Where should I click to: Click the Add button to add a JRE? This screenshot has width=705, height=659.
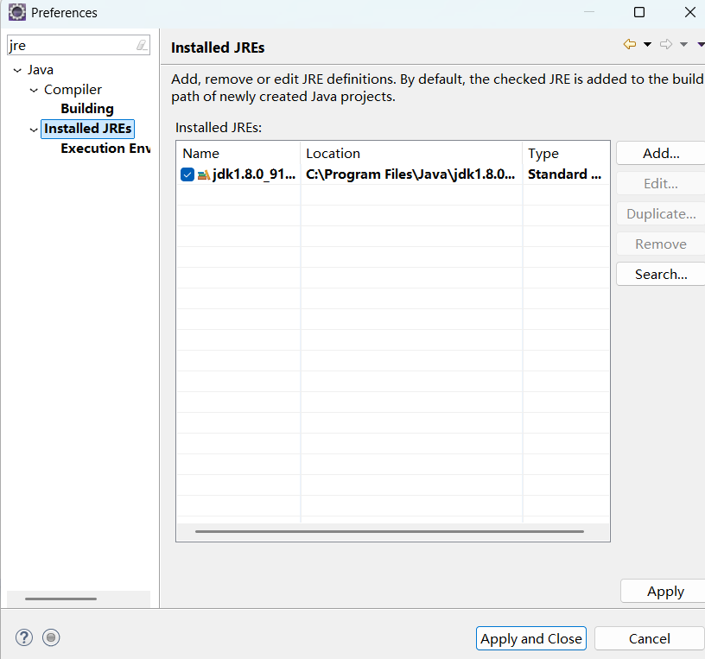click(x=662, y=153)
